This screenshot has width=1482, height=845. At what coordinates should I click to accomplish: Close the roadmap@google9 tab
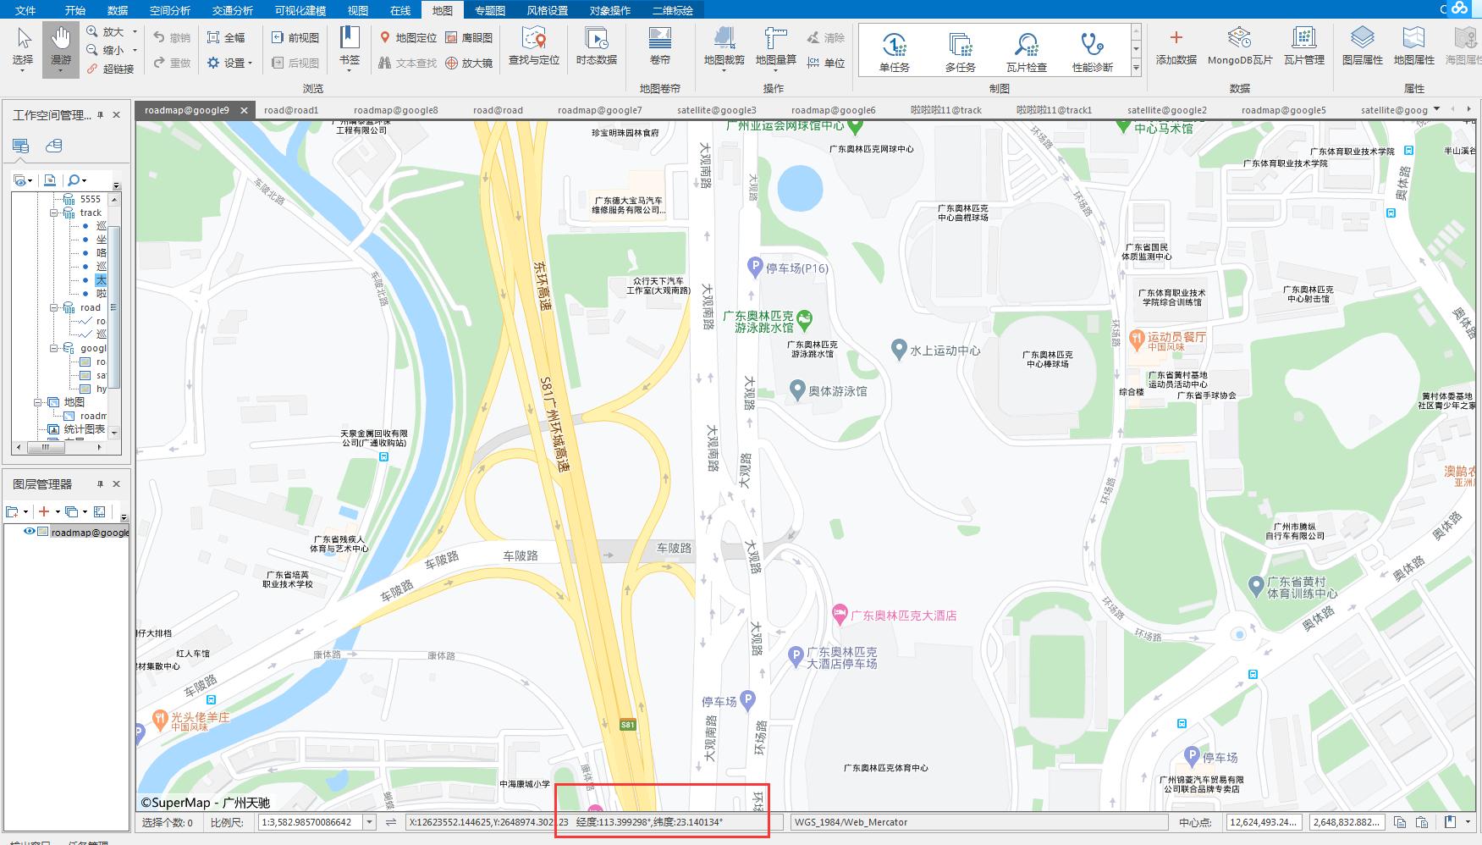click(244, 110)
